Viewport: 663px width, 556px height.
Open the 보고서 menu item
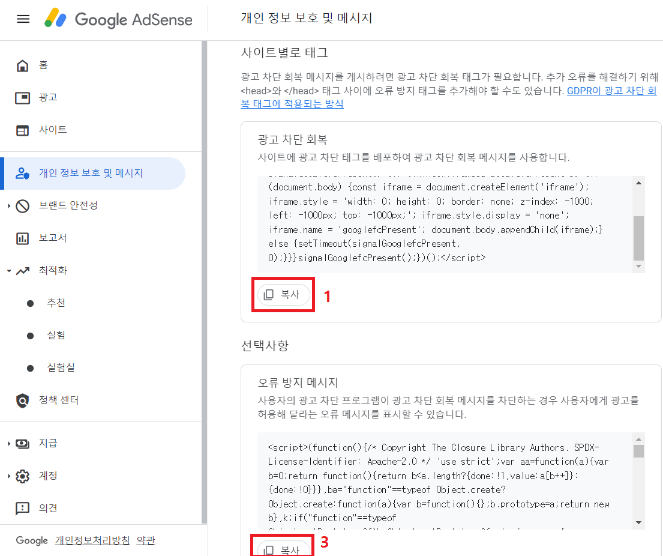point(52,238)
